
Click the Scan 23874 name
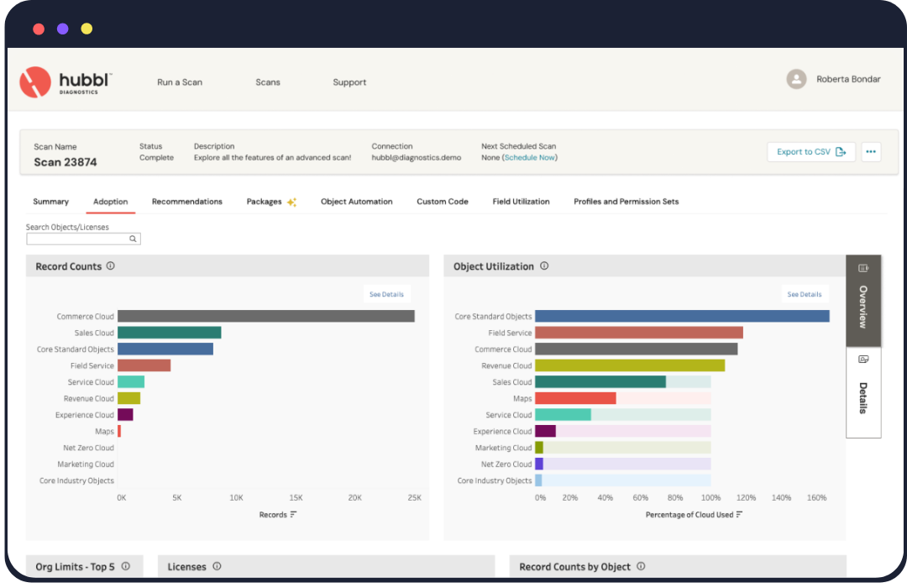(66, 162)
